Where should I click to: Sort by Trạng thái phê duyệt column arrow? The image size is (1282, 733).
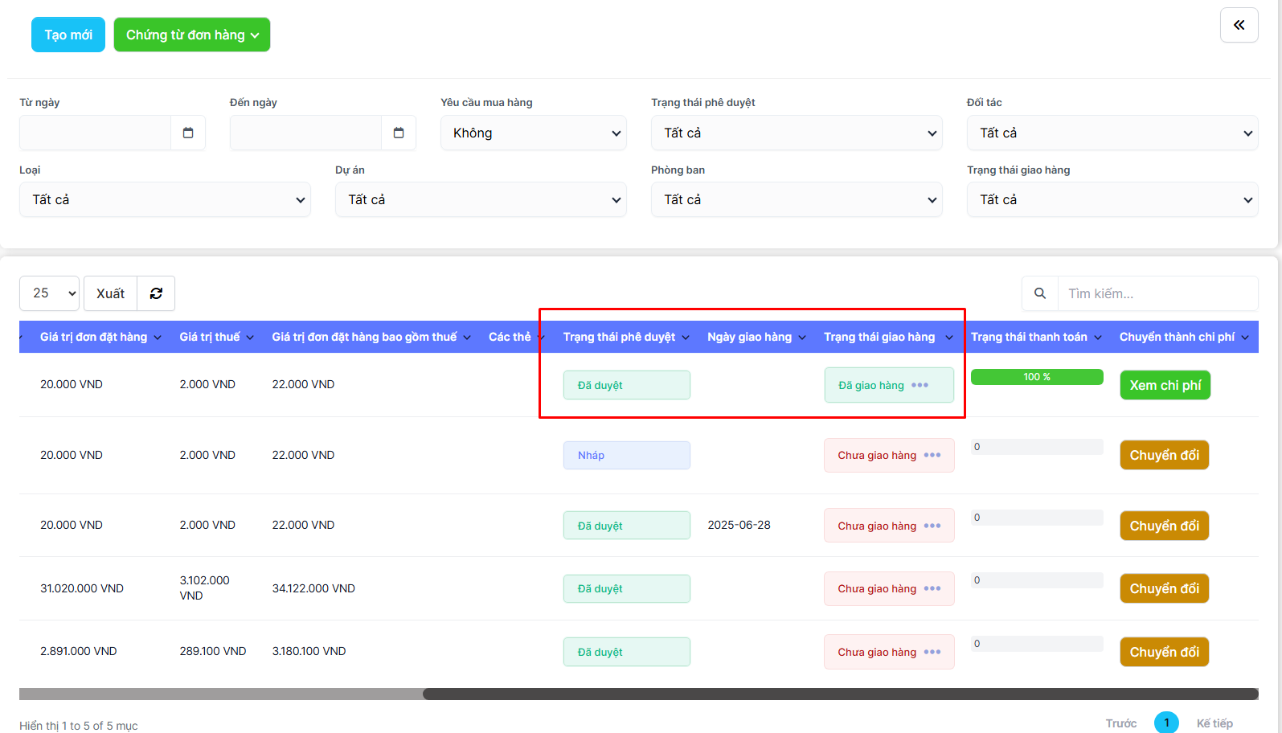(686, 338)
